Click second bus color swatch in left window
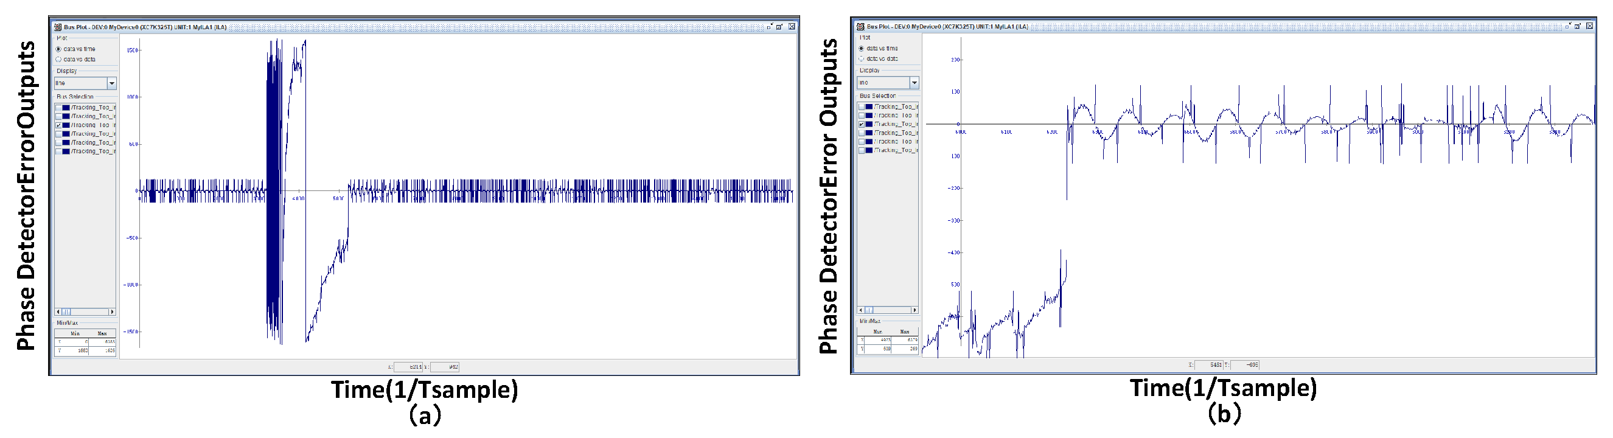This screenshot has height=438, width=1613. [x=66, y=116]
